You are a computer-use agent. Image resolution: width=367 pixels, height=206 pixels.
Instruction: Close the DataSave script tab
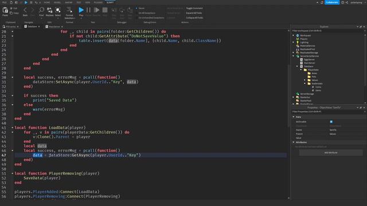[x=39, y=27]
